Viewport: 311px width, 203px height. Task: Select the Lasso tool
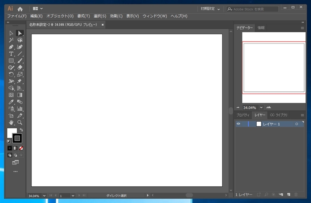[x=20, y=40]
